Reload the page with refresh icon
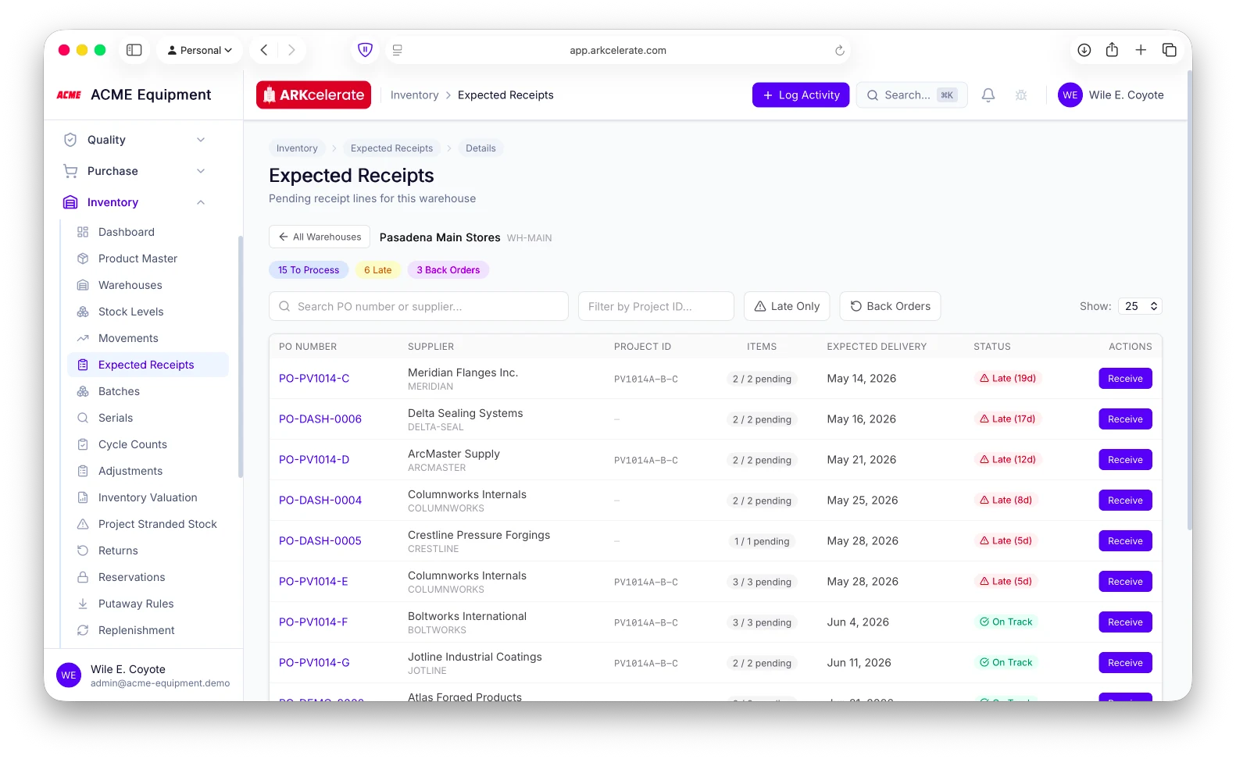The height and width of the screenshot is (759, 1236). tap(840, 51)
